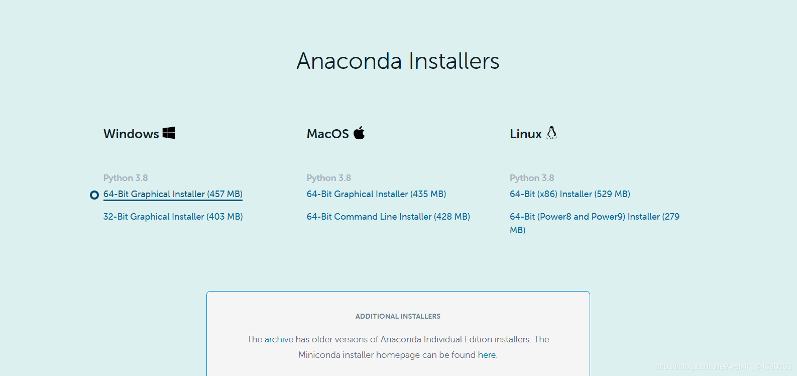Click the Anaconda Installers page title
The height and width of the screenshot is (376, 797).
click(x=398, y=61)
